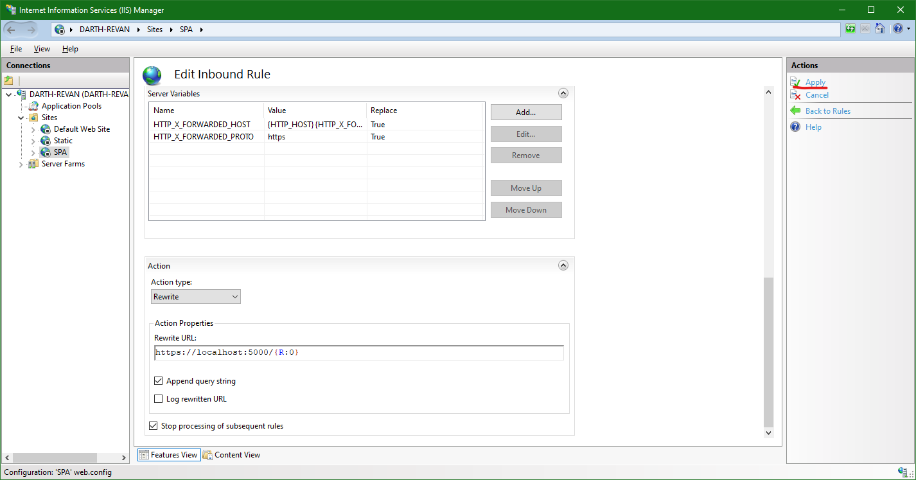Click the Default Web Site globe icon

pyautogui.click(x=44, y=129)
